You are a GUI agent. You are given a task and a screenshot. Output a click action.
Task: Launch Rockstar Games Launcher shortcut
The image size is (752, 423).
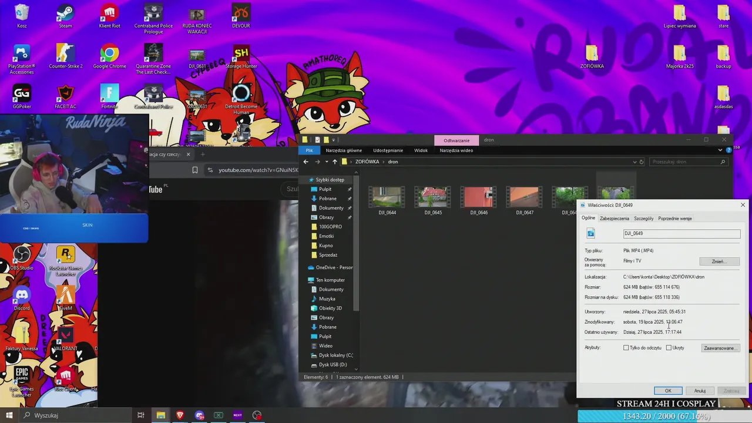[x=65, y=261]
